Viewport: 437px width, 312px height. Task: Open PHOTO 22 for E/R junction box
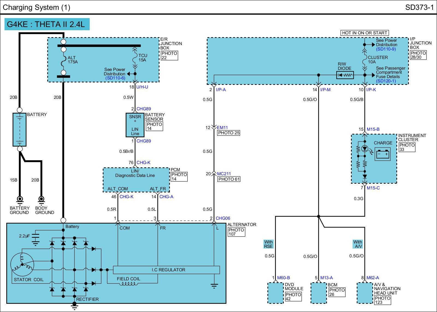click(169, 55)
